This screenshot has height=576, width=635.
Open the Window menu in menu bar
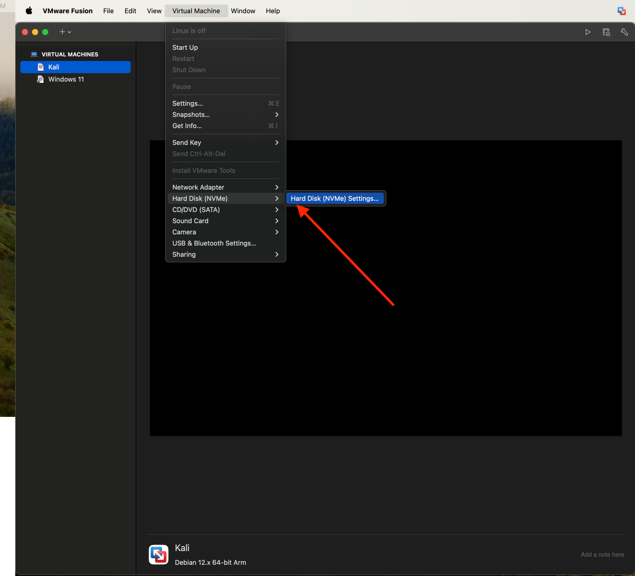(243, 11)
